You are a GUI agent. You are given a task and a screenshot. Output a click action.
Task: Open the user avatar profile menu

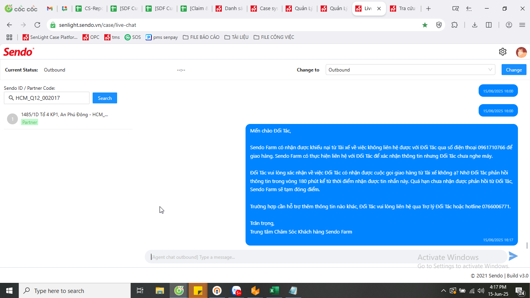[521, 52]
